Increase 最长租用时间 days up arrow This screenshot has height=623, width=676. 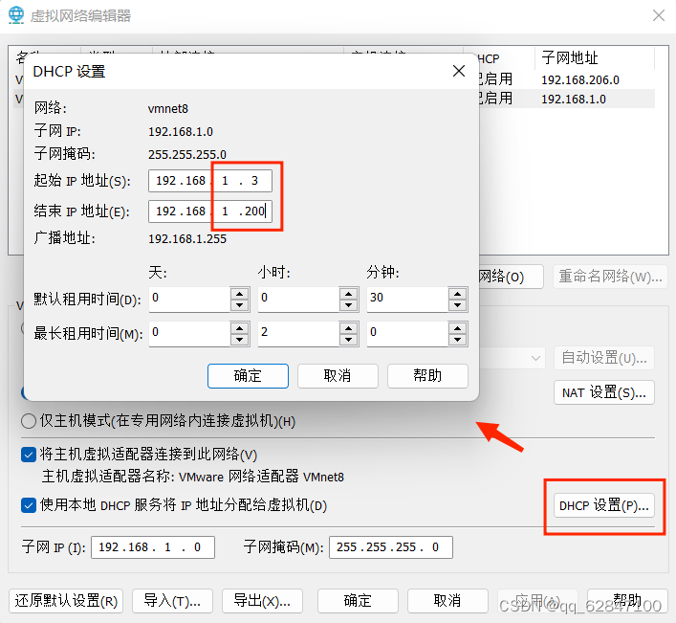(x=239, y=328)
